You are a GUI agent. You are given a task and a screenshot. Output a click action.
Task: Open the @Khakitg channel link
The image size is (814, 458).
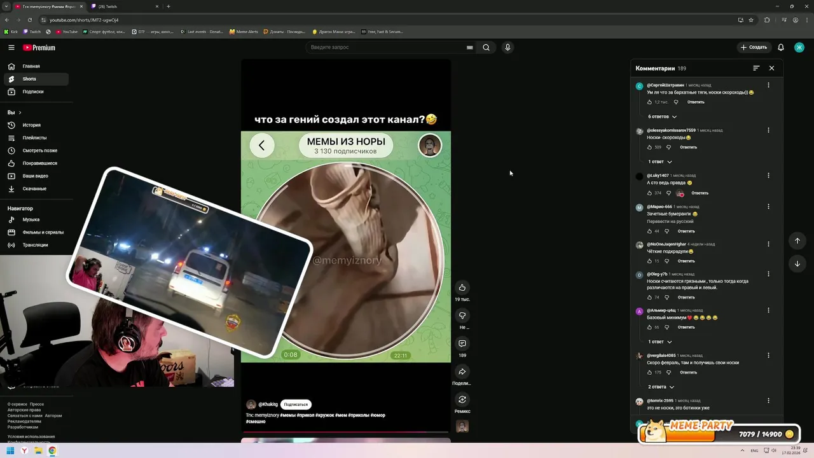(x=268, y=405)
